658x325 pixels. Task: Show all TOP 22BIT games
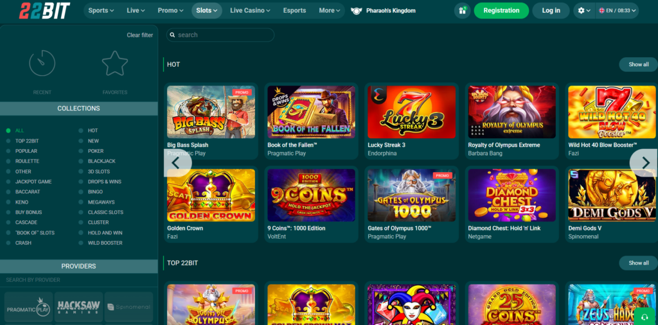pyautogui.click(x=638, y=263)
